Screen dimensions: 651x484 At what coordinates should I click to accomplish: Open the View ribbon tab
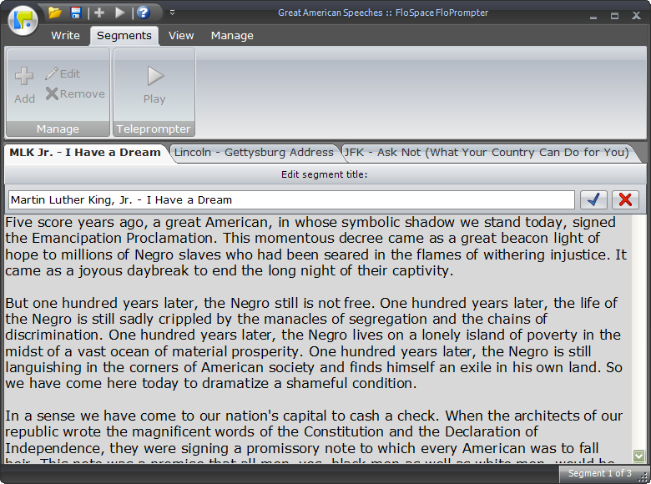[181, 36]
